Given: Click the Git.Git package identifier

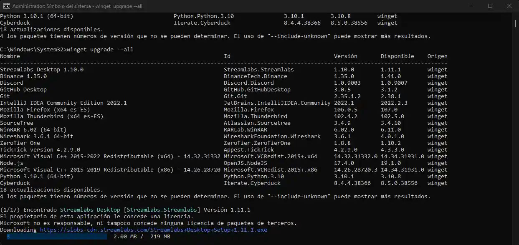Looking at the screenshot, I should pyautogui.click(x=233, y=96).
